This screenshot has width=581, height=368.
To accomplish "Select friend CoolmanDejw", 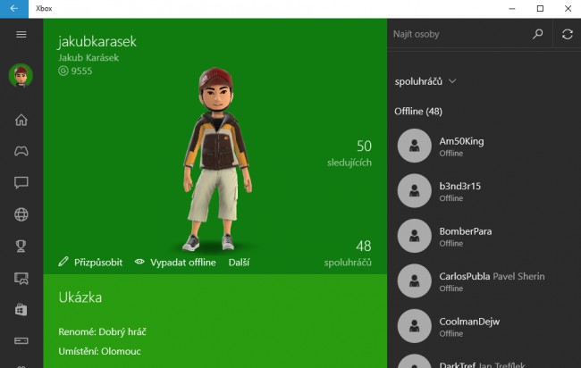I will click(484, 327).
